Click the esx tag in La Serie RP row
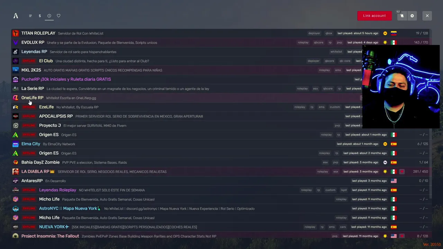Viewport: 443px width, 249px height. point(315,89)
